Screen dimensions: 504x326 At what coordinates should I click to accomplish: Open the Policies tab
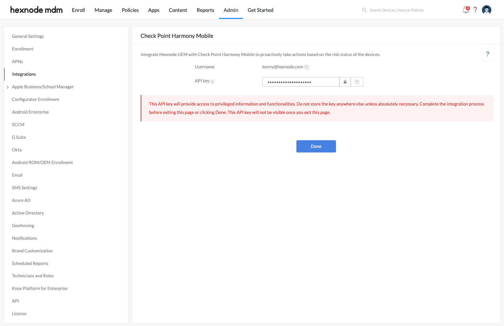130,10
